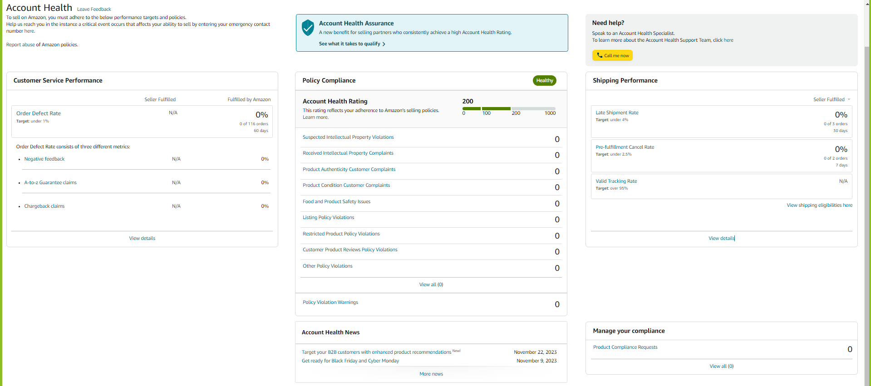Open Product Compliance Requests

click(x=625, y=347)
